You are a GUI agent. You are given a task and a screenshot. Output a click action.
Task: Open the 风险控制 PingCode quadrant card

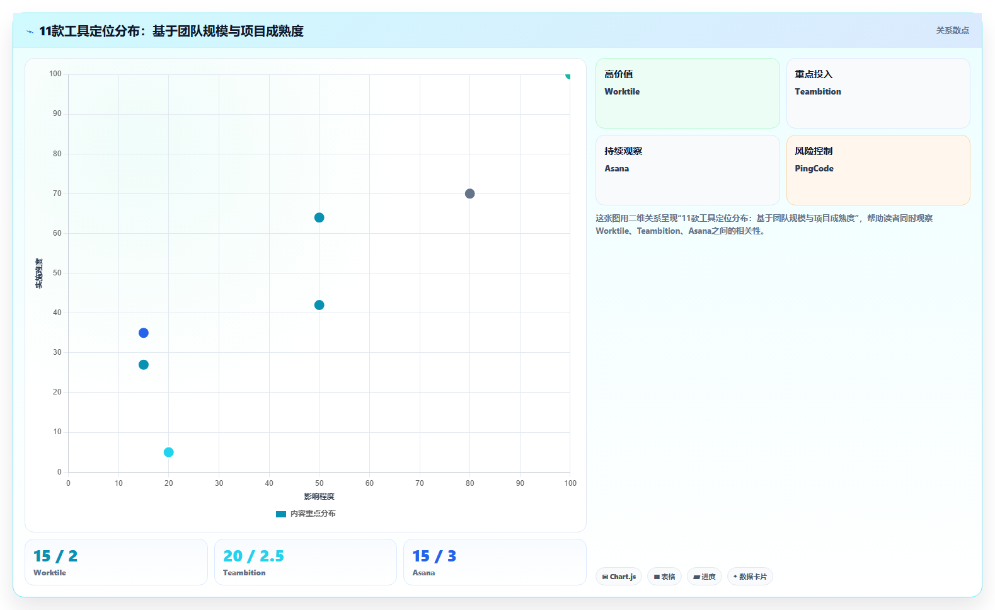click(x=878, y=170)
